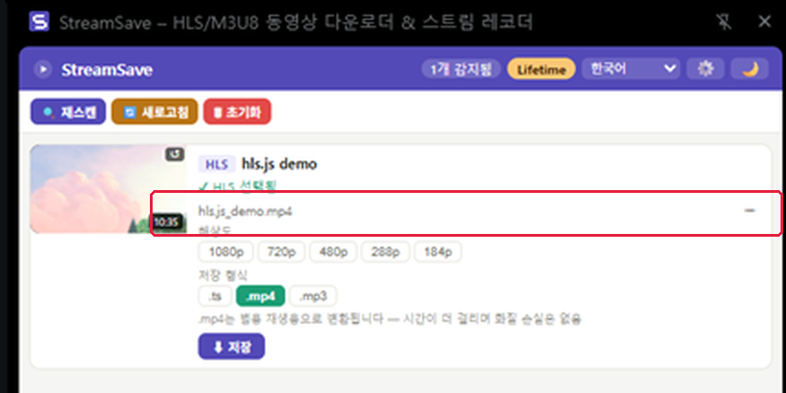This screenshot has height=393, width=786.
Task: Click the hls.js demo video thumbnail
Action: tap(108, 189)
